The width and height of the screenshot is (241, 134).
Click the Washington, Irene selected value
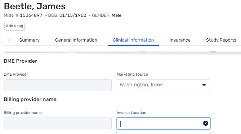pyautogui.click(x=141, y=85)
